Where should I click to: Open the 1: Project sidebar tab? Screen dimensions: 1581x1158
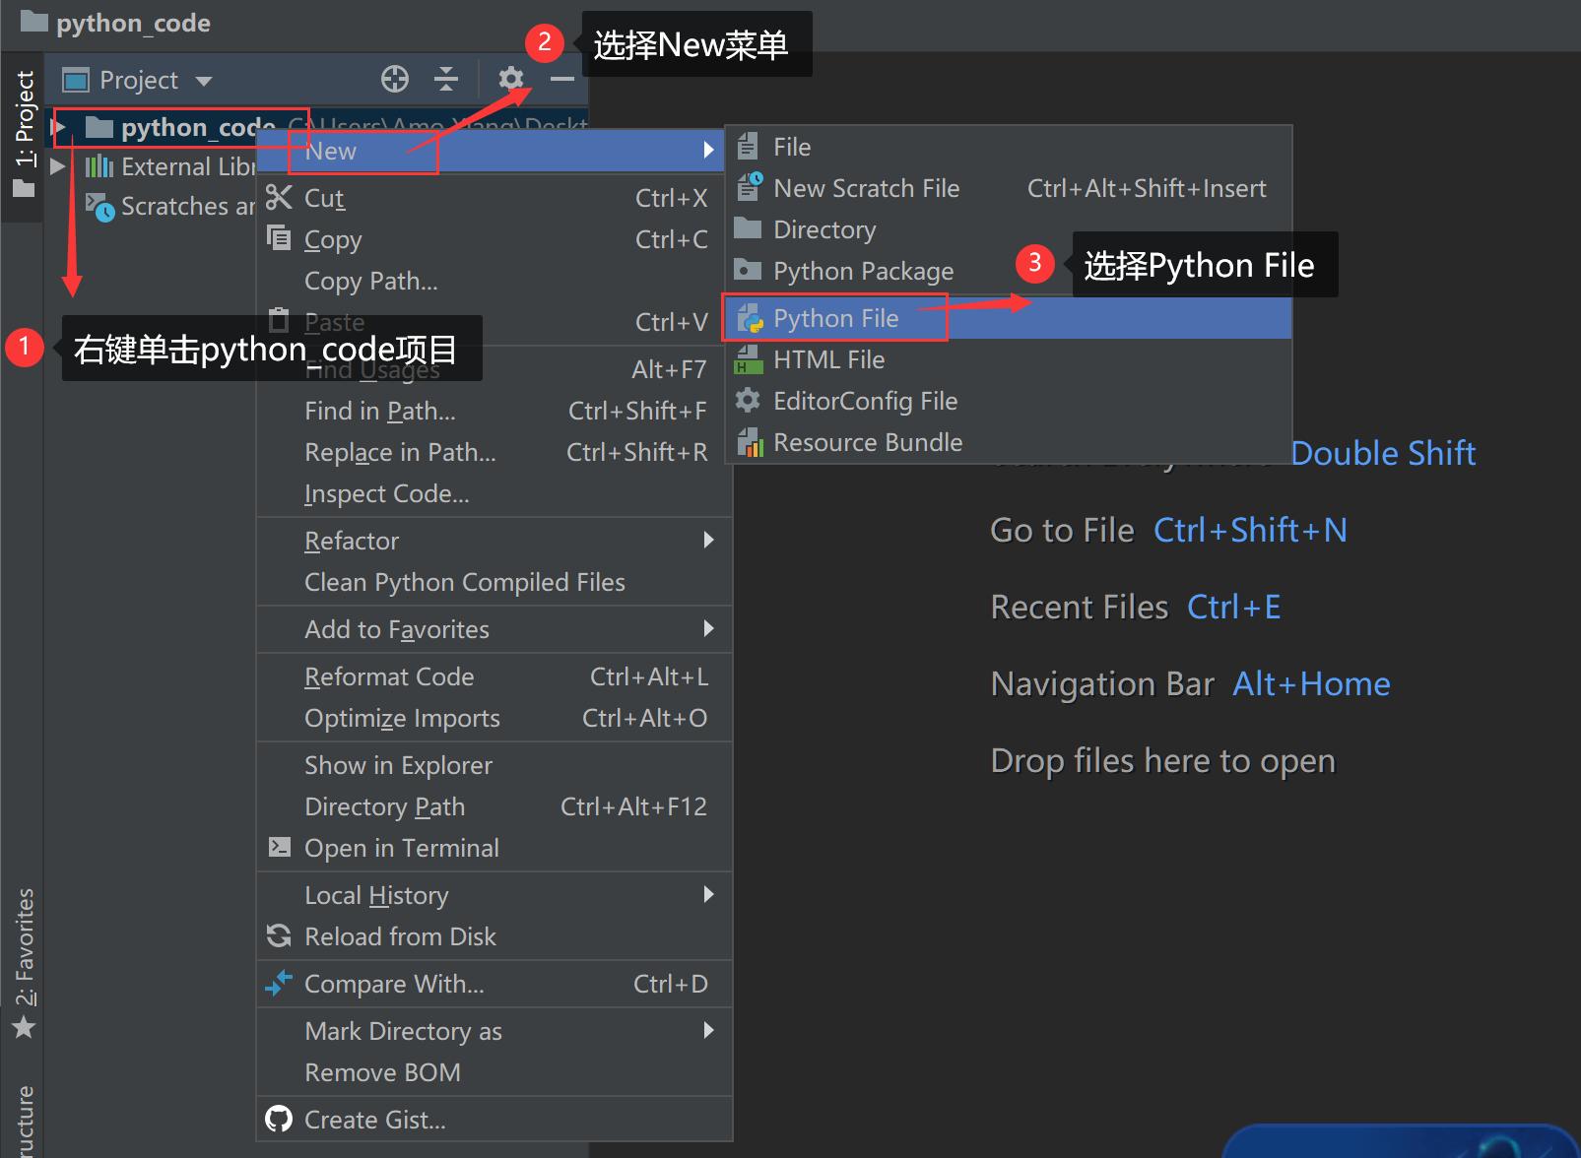(24, 134)
